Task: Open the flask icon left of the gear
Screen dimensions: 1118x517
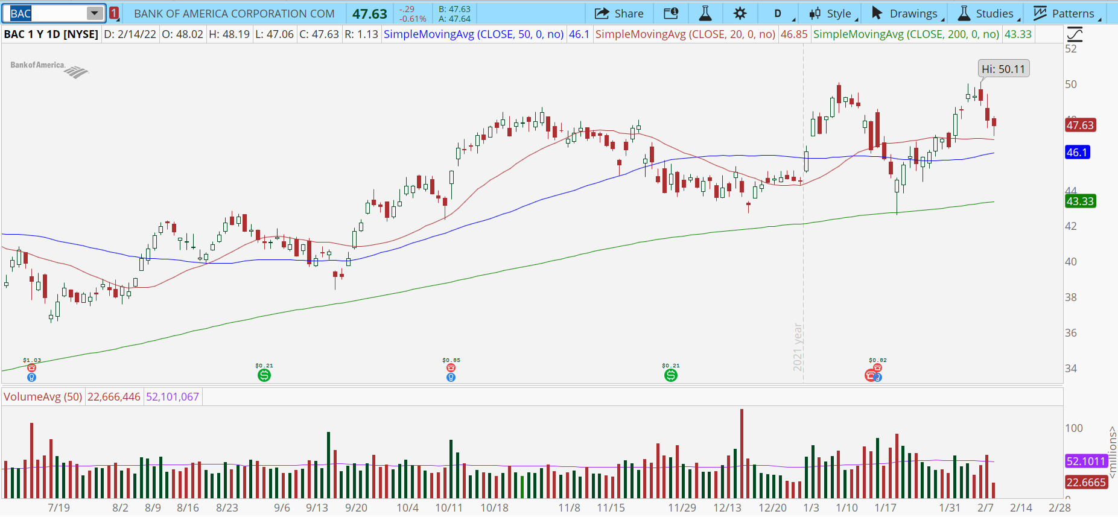Action: click(x=705, y=13)
